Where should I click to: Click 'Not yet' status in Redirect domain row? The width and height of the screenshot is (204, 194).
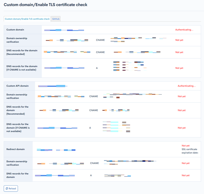pyautogui.click(x=186, y=145)
